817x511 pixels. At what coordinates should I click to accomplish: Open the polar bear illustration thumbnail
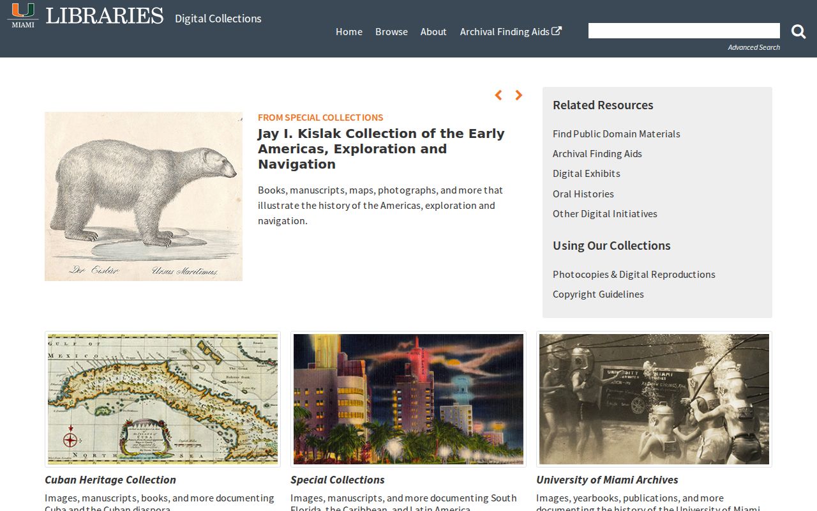144,196
